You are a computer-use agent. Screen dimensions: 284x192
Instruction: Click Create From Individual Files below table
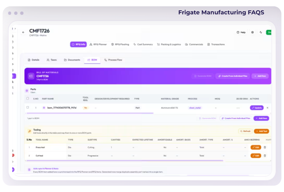(x=236, y=118)
